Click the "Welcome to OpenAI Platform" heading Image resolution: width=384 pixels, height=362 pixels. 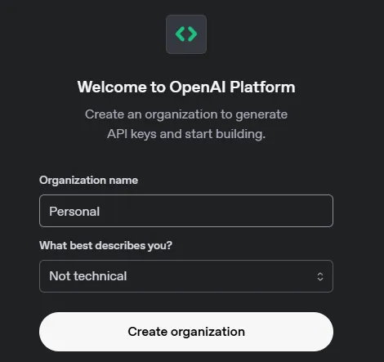pyautogui.click(x=186, y=87)
